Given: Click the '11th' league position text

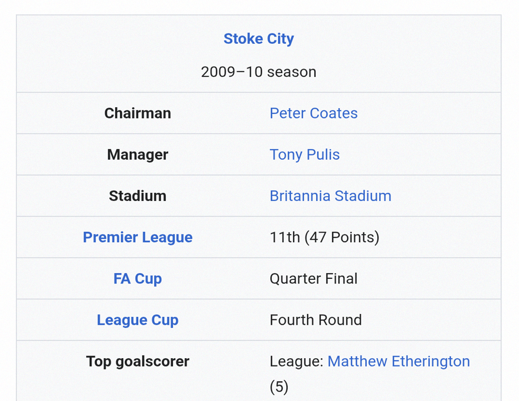Looking at the screenshot, I should pos(284,237).
